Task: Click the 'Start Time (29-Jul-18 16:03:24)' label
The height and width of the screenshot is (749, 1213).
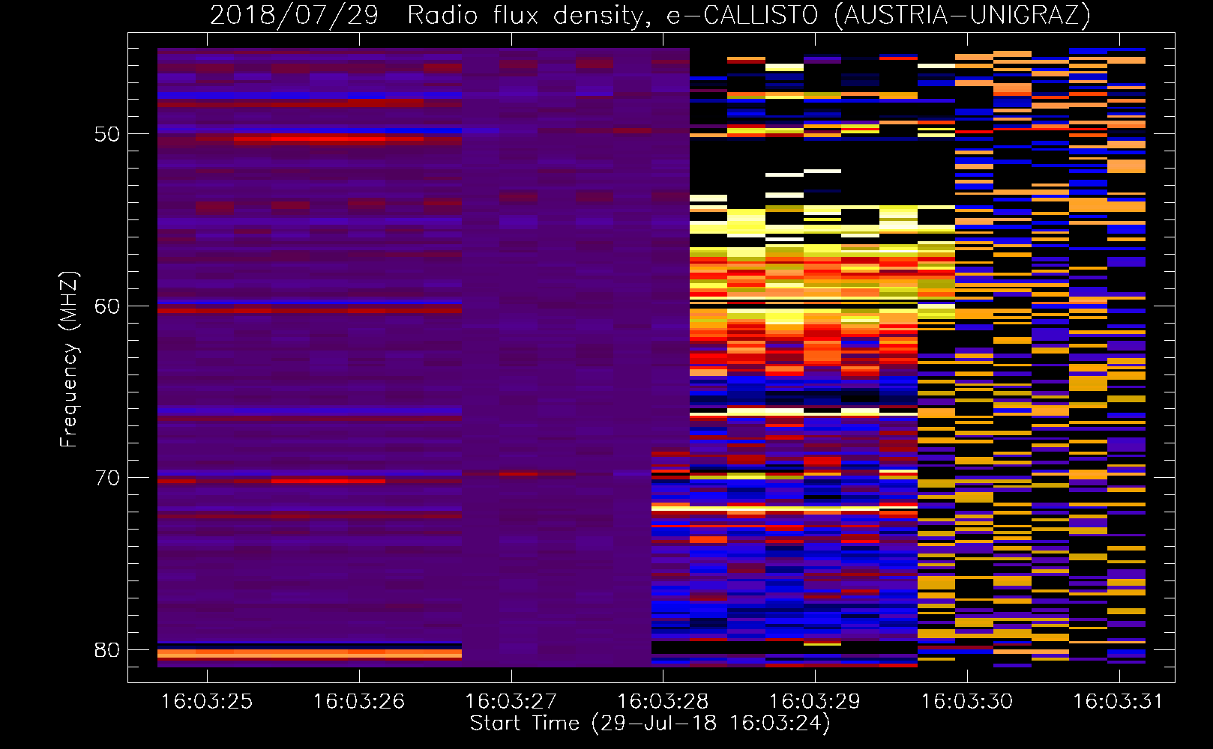Action: (650, 724)
